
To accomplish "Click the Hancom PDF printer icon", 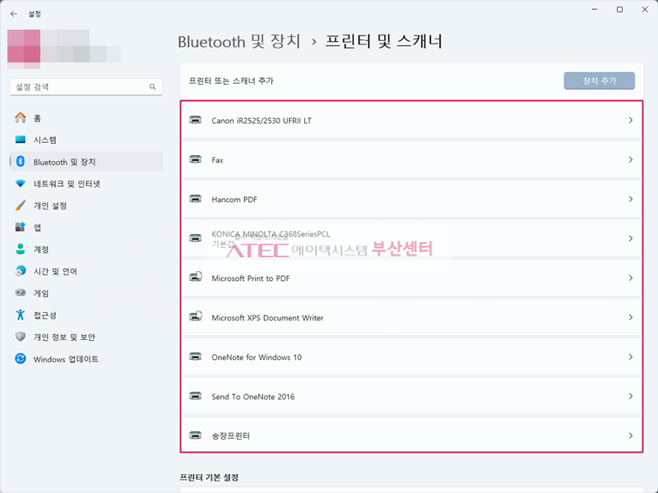I will point(195,199).
